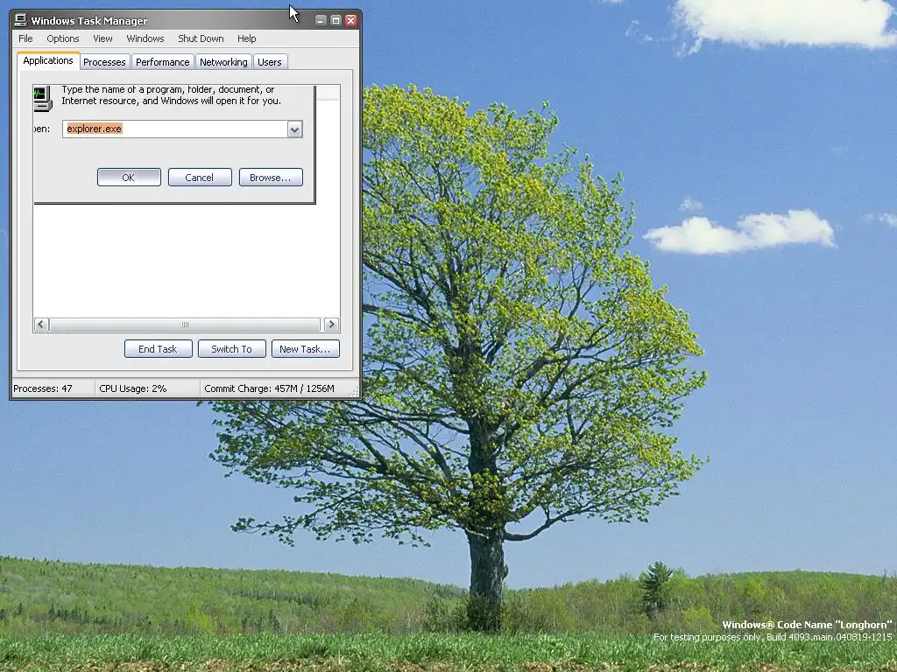This screenshot has height=672, width=897.
Task: Switch to the Performance tab
Action: click(x=162, y=62)
